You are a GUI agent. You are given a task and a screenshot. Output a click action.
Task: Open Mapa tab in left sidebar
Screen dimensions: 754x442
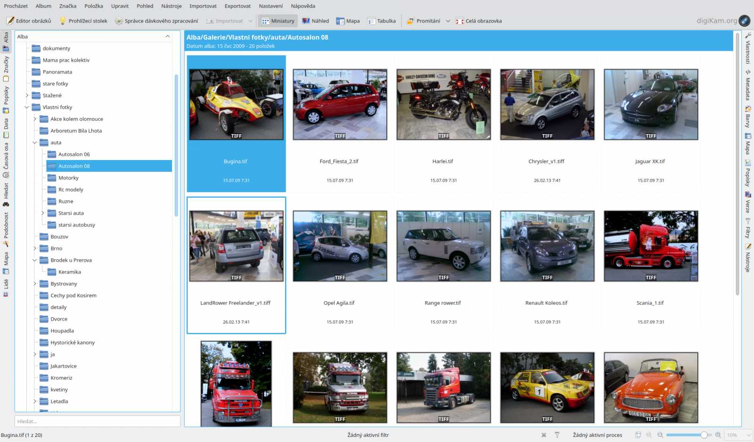[x=6, y=263]
